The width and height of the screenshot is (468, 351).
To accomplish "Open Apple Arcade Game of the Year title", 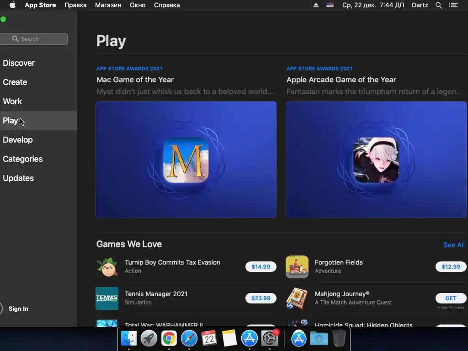I will (341, 80).
